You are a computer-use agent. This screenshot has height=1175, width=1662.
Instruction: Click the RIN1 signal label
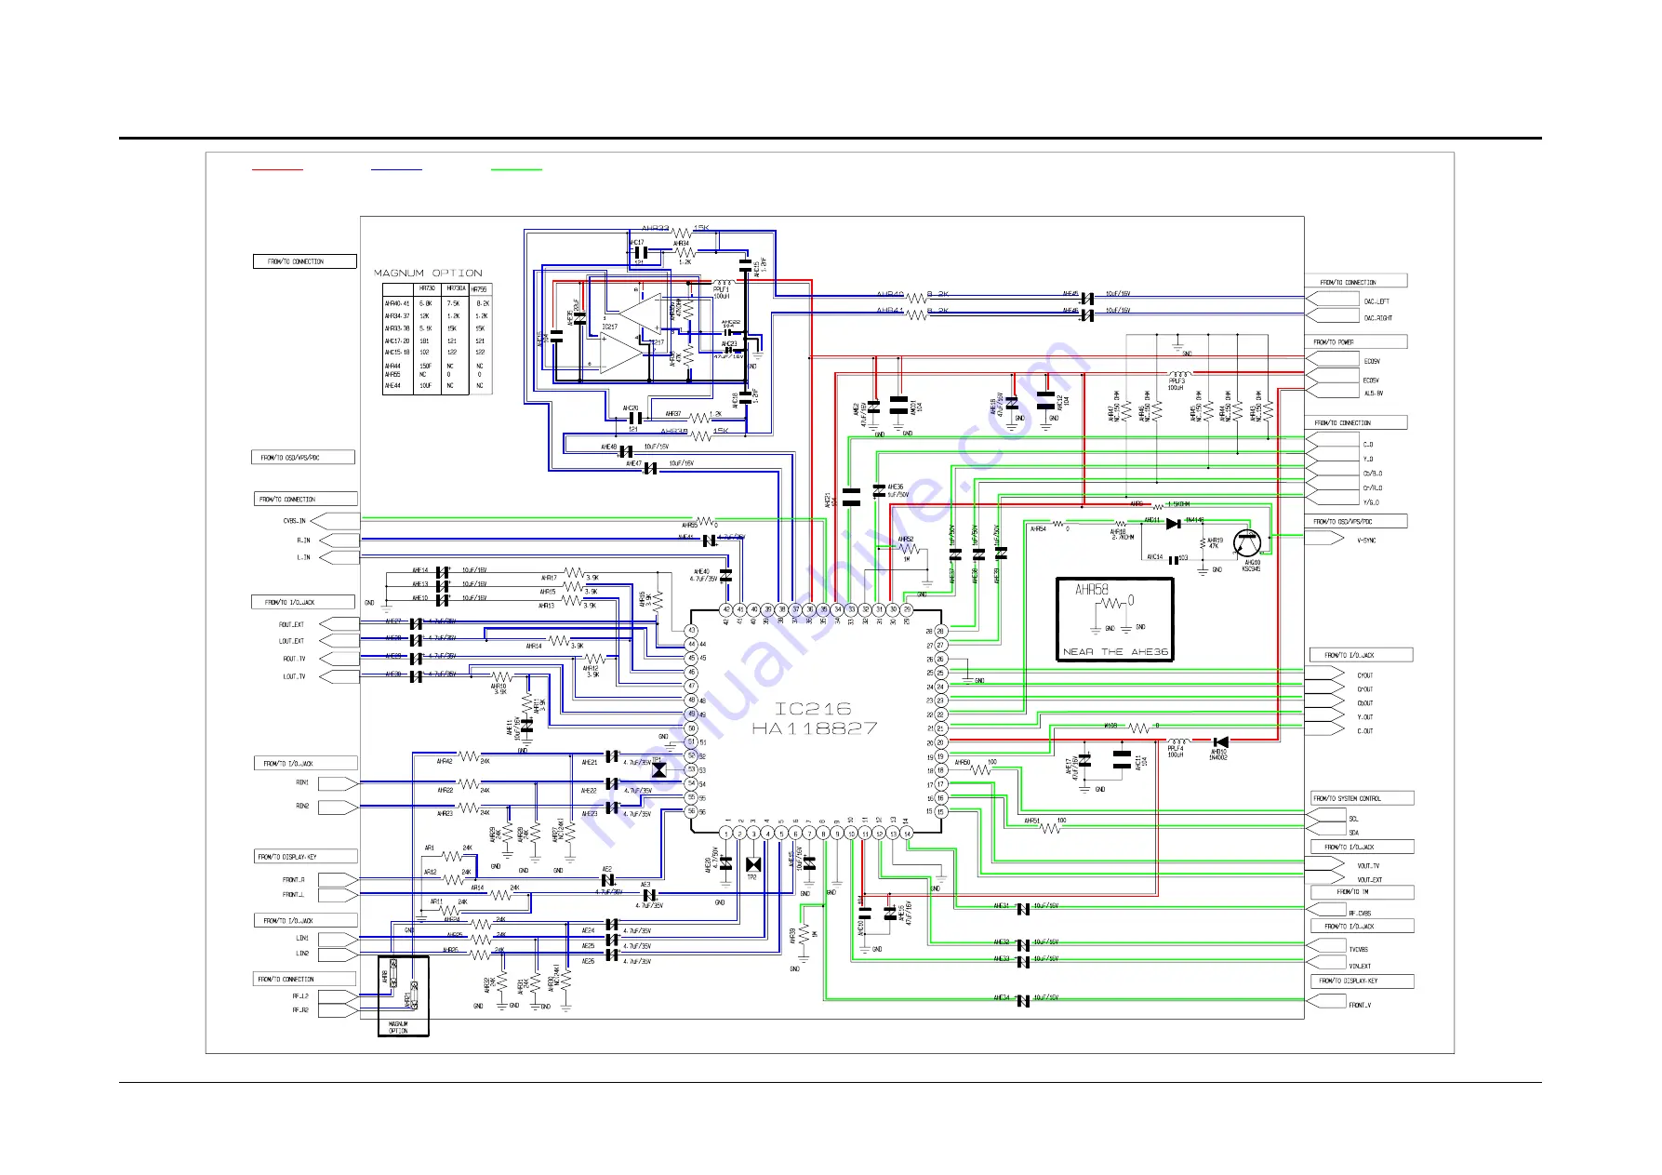click(x=302, y=783)
